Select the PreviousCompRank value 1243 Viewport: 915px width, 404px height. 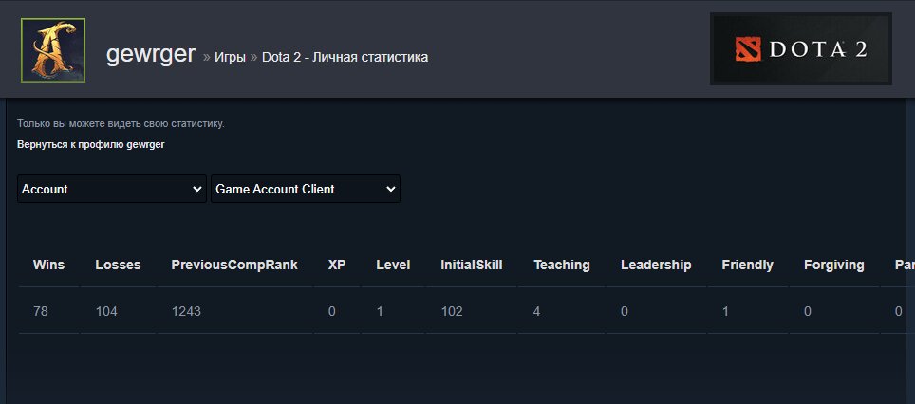pos(186,311)
